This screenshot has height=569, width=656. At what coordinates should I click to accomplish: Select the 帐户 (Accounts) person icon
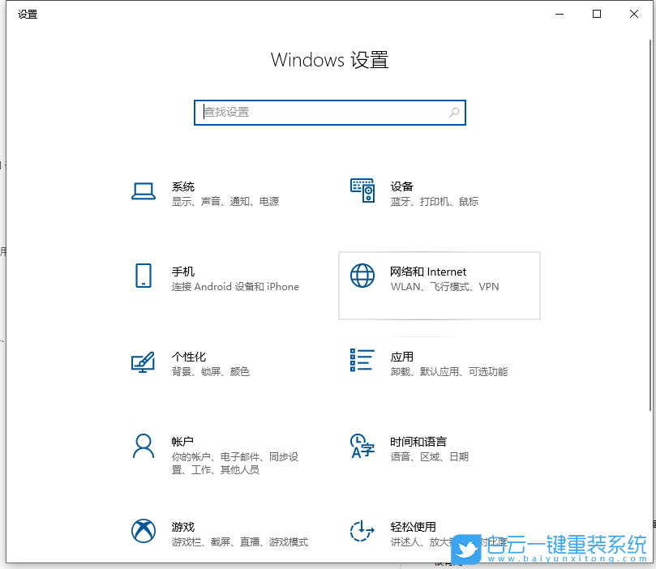coord(144,447)
